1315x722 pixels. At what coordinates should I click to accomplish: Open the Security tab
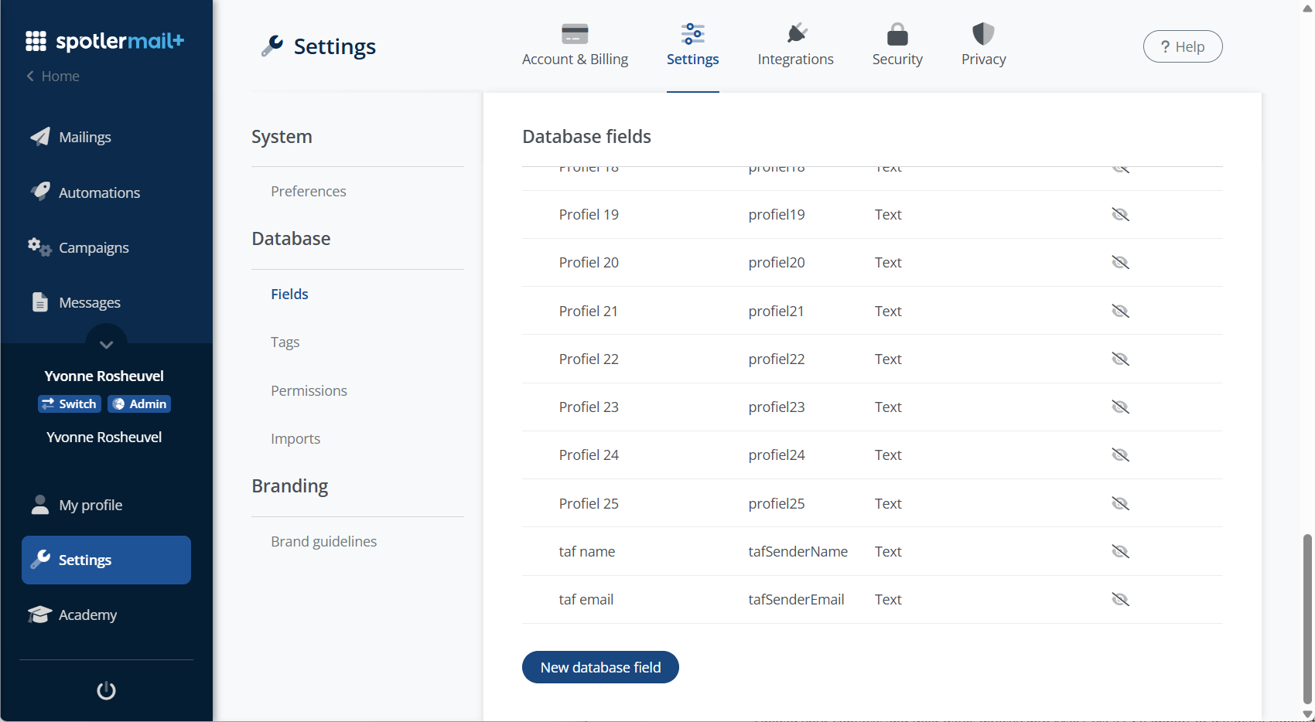pos(897,46)
